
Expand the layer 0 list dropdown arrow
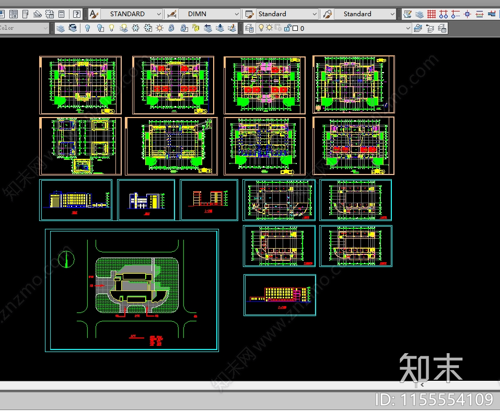(408, 28)
